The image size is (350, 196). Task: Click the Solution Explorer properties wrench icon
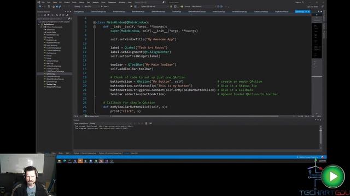click(67, 15)
